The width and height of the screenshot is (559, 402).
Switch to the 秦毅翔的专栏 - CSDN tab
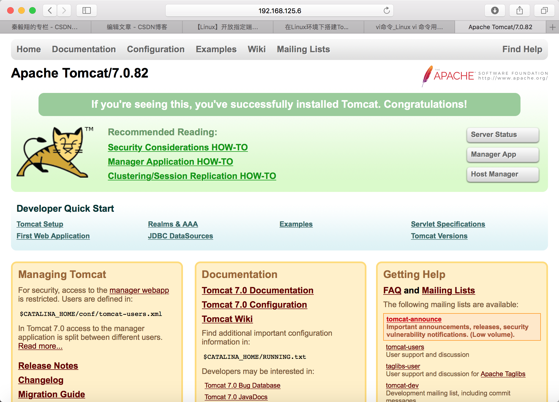[x=45, y=27]
